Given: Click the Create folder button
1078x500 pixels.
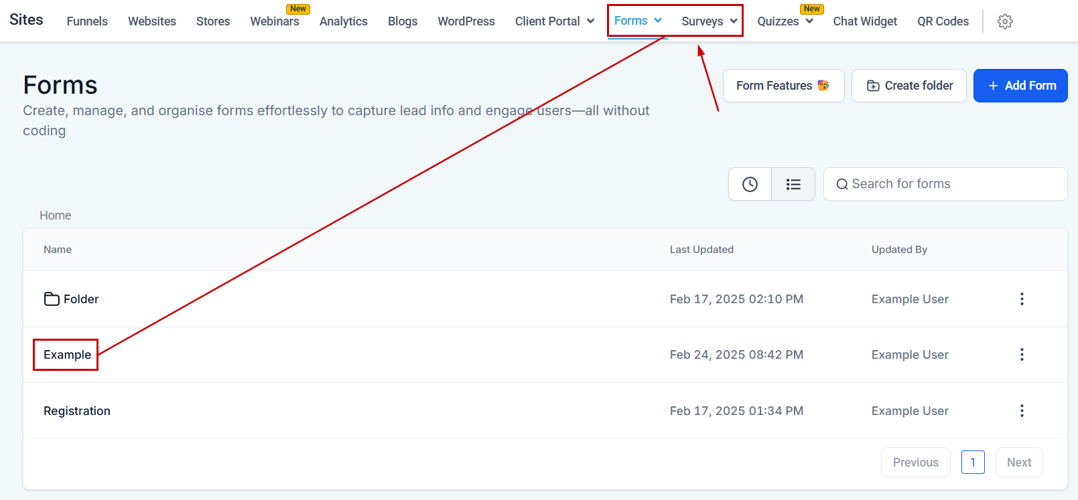Looking at the screenshot, I should click(909, 86).
